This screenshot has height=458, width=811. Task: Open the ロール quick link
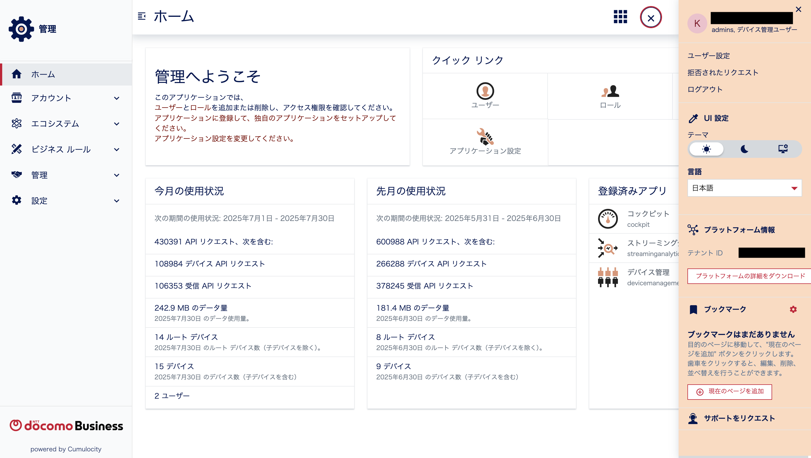tap(610, 96)
